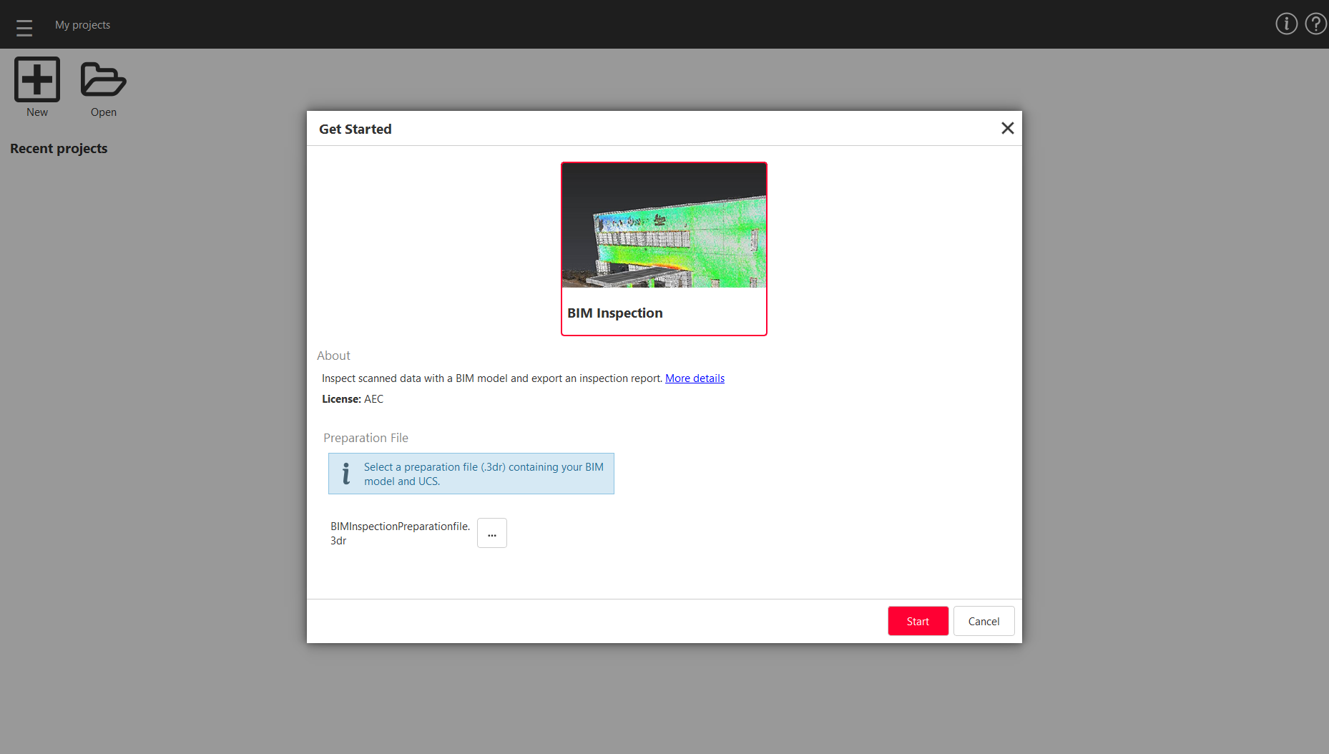Viewport: 1329px width, 754px height.
Task: Browse for preparation file with ellipsis button
Action: click(x=492, y=533)
